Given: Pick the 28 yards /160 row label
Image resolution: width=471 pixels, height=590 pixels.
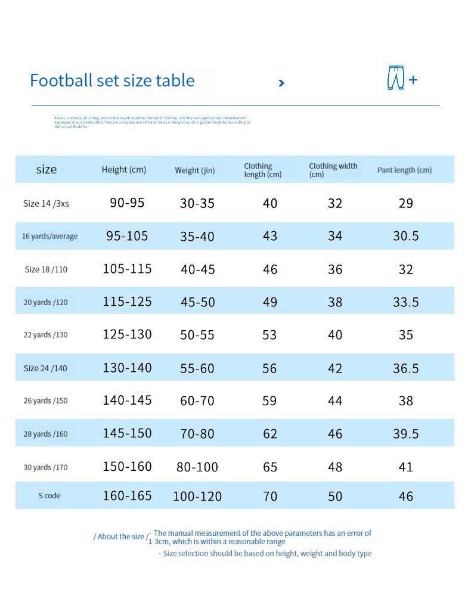Looking at the screenshot, I should (x=46, y=434).
